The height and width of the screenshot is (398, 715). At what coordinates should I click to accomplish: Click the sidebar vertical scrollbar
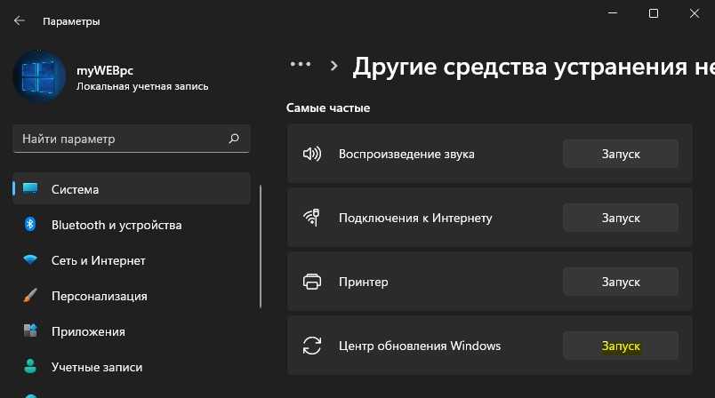[261, 246]
